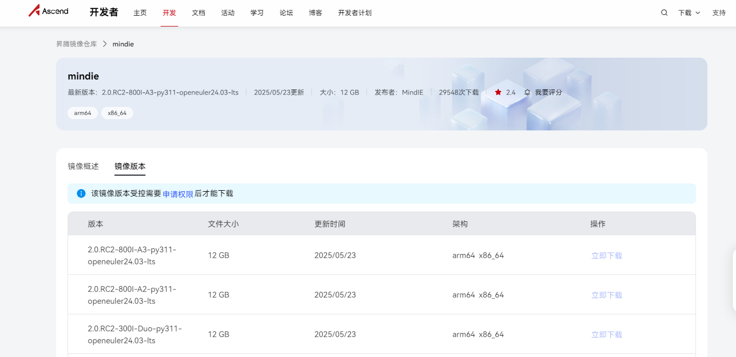Click the arm64 x86_64 cell in 300I-Duo row

point(478,335)
